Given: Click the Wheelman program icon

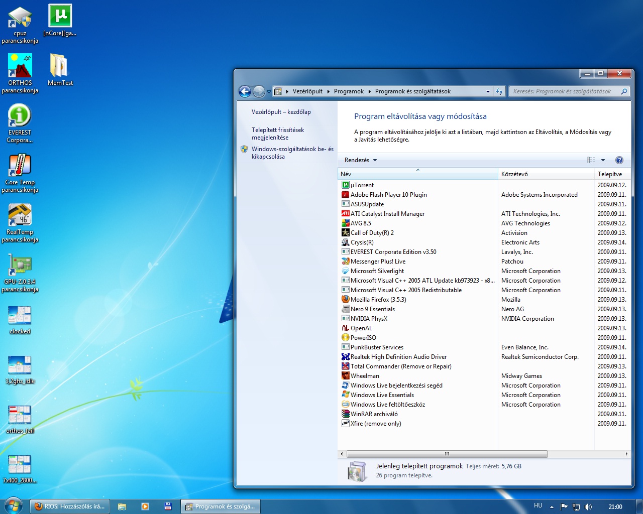Looking at the screenshot, I should [x=345, y=375].
